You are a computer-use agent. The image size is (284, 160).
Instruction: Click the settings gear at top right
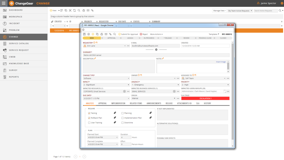pyautogui.click(x=282, y=3)
